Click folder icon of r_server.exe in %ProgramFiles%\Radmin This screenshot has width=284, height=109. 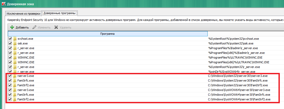point(15,48)
